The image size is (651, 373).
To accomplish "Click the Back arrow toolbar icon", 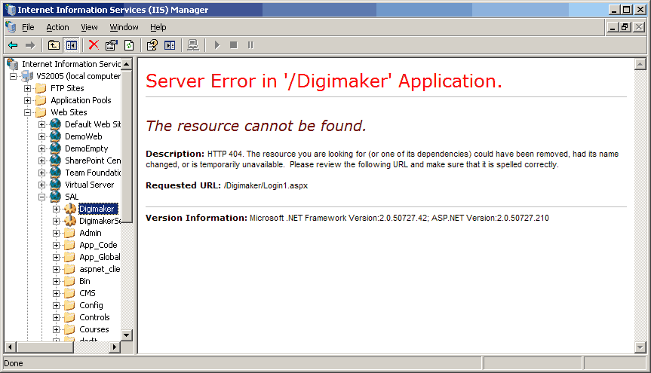I will (x=13, y=45).
